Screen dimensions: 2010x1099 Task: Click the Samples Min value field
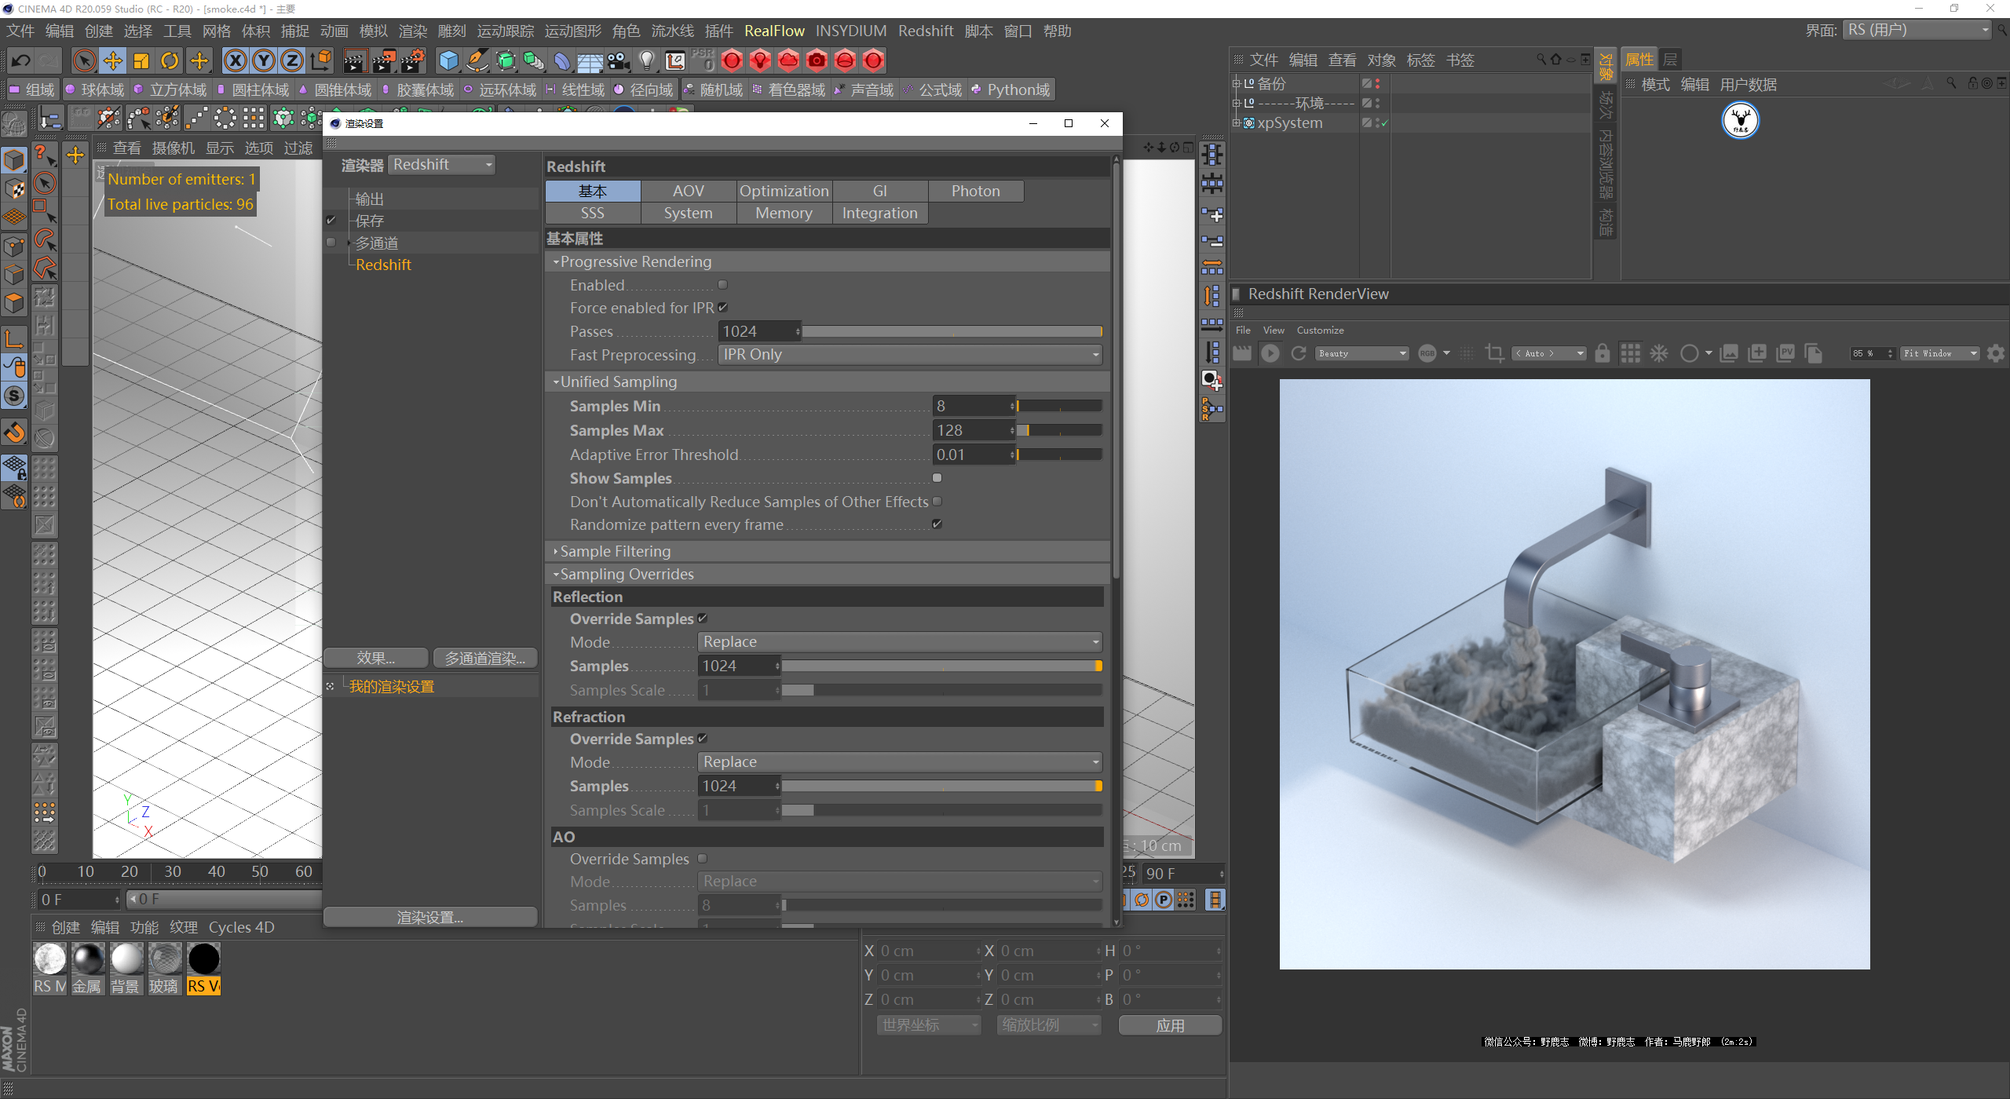[x=974, y=406]
